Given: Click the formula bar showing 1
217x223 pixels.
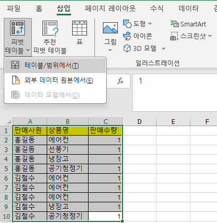Looking at the screenshot, I should (175, 93).
